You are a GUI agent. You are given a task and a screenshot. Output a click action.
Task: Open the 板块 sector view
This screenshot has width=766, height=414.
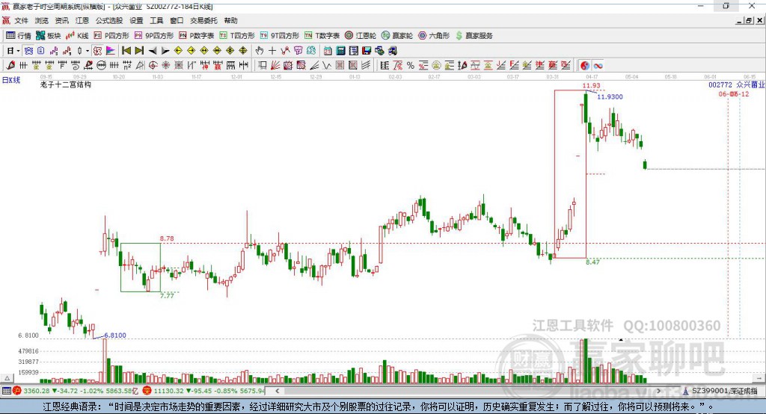[48, 36]
